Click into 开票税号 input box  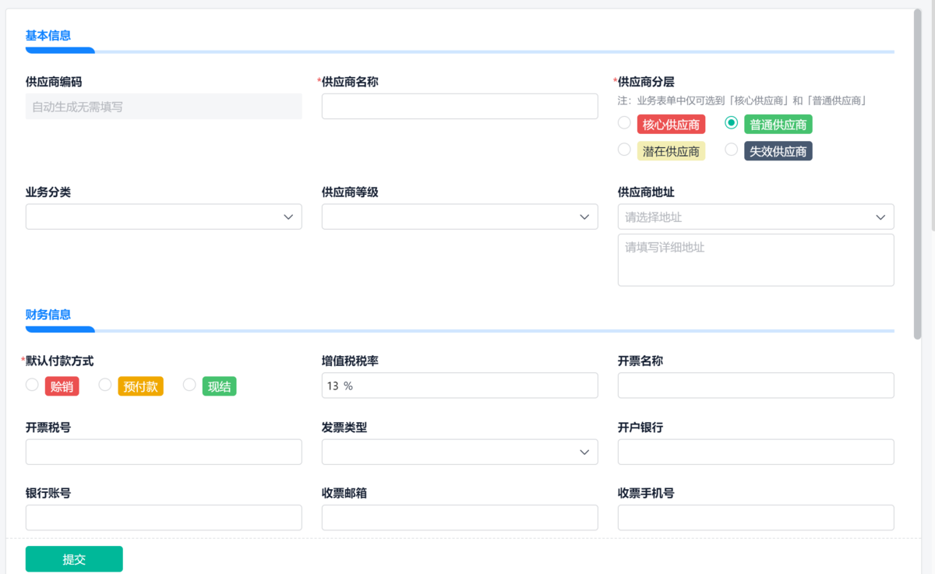click(164, 452)
